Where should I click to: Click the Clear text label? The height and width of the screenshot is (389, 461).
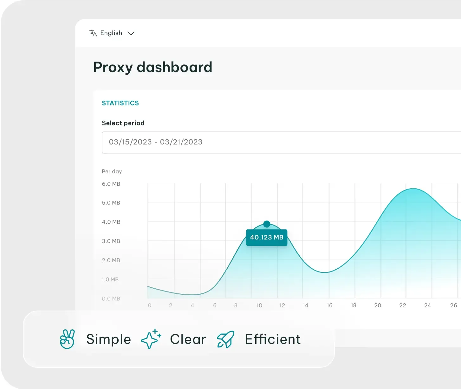pos(188,339)
